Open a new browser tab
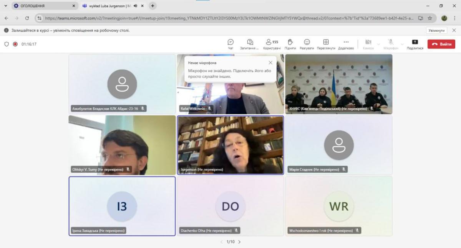Image resolution: width=461 pixels, height=248 pixels. pyautogui.click(x=153, y=6)
